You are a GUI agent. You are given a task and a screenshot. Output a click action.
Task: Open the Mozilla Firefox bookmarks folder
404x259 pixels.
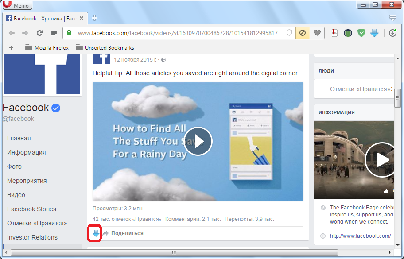tap(47, 47)
